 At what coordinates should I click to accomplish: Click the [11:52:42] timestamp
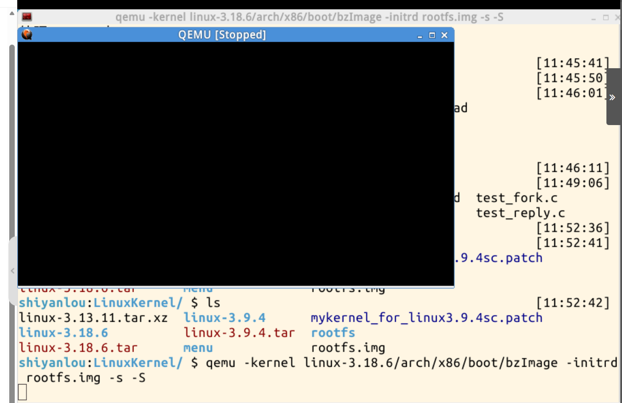[573, 303]
